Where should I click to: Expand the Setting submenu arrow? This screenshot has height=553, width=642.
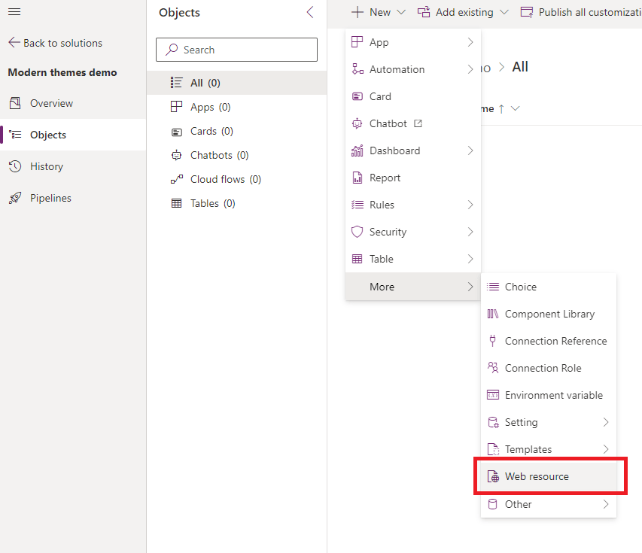coord(606,422)
